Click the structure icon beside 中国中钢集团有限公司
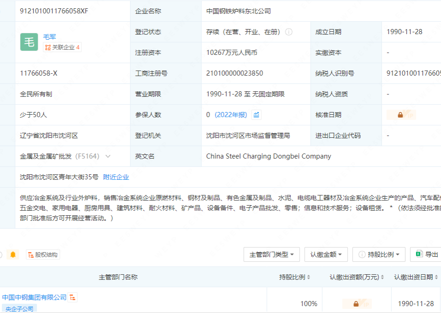The image size is (441, 313). point(73,297)
